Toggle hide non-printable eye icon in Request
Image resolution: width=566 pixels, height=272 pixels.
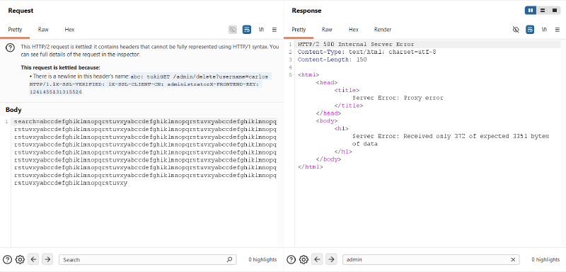click(233, 30)
